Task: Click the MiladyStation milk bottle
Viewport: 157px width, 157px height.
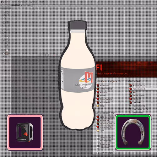Action: click(x=78, y=75)
